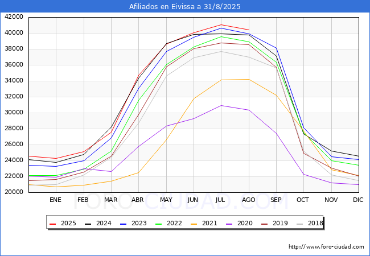Image resolution: width=370 pixels, height=256 pixels.
Task: Click the blue 2023 line's September point
Action: (276, 48)
